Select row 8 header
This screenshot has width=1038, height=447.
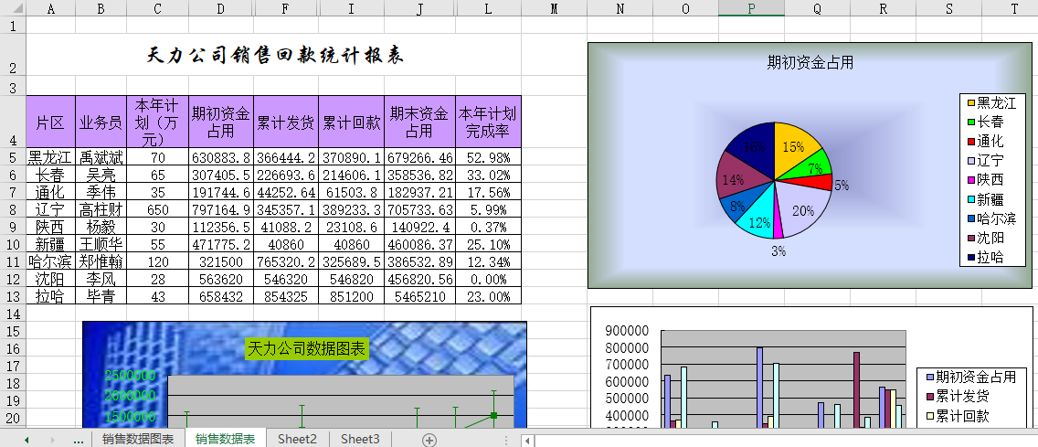tap(12, 209)
